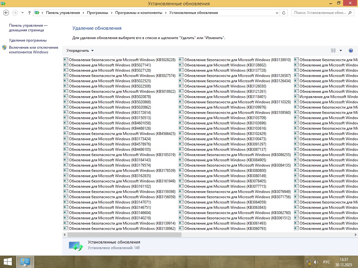Refresh the installed updates list
358x268 pixels.
[x=284, y=13]
